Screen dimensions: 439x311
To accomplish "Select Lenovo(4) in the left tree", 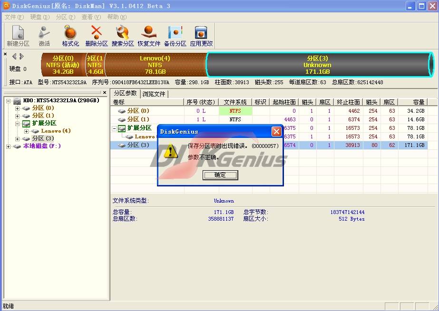I will (56, 131).
